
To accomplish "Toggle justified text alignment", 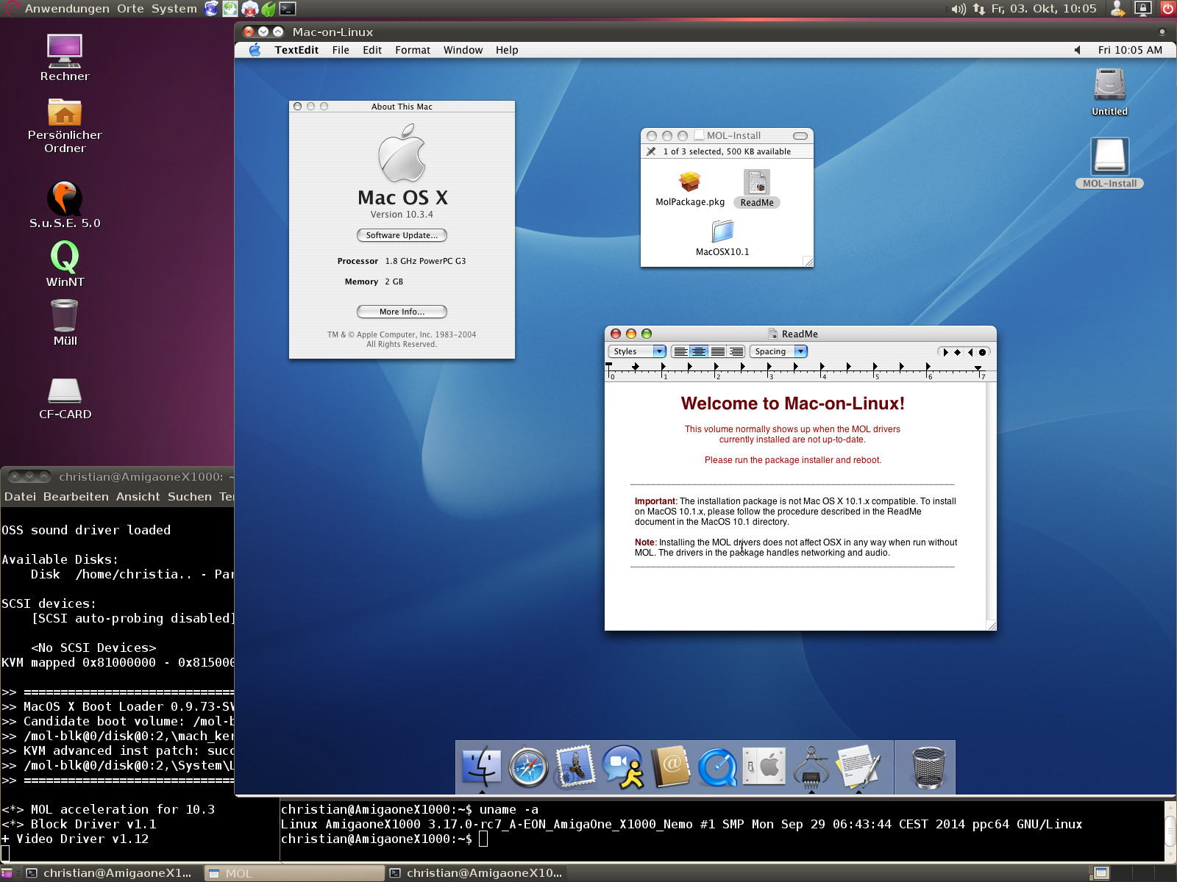I will click(x=717, y=351).
